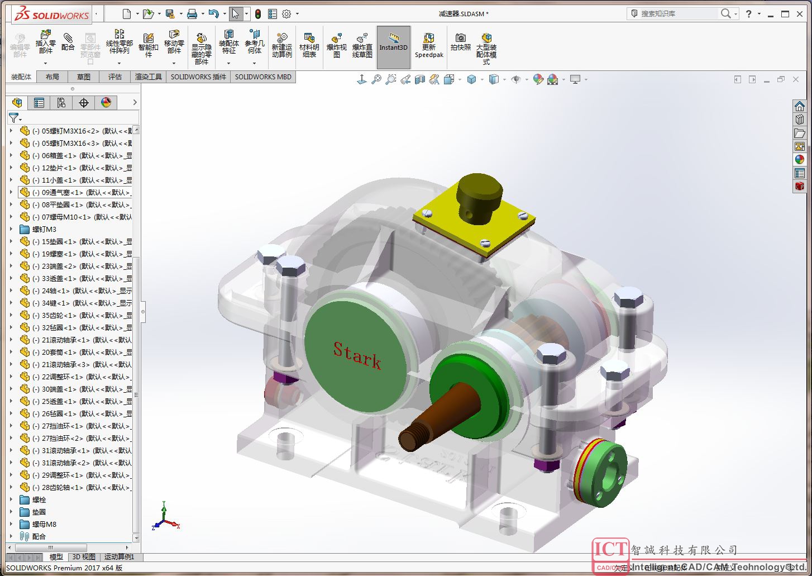Select the 运动算例1 bottom tab
Viewport: 812px width, 576px height.
[x=120, y=557]
